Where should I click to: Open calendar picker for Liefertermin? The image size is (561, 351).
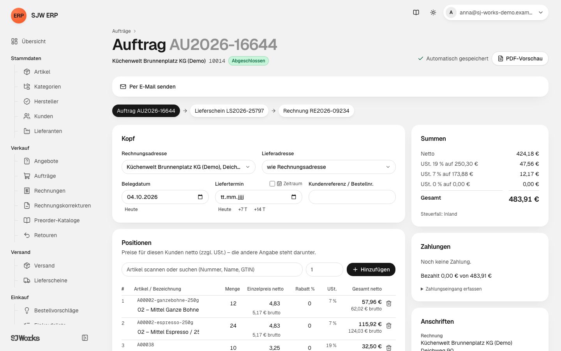[x=294, y=197]
